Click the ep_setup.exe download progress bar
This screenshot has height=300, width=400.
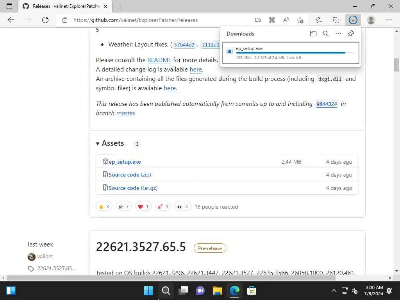click(295, 53)
